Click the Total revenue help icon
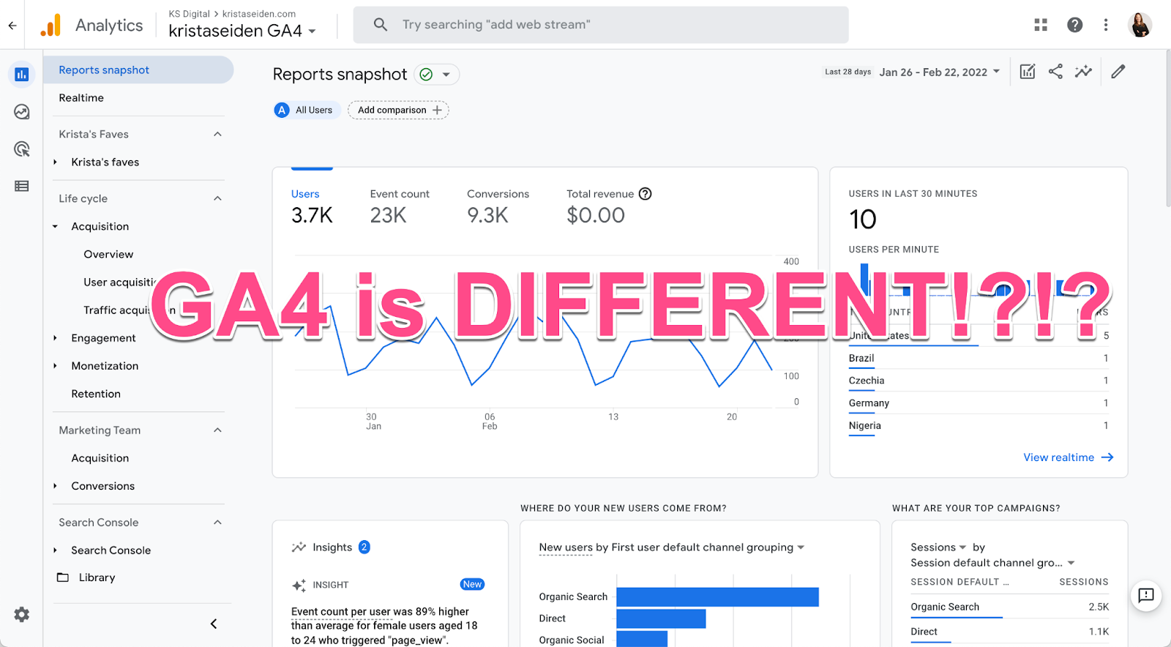The image size is (1171, 647). pyautogui.click(x=645, y=194)
